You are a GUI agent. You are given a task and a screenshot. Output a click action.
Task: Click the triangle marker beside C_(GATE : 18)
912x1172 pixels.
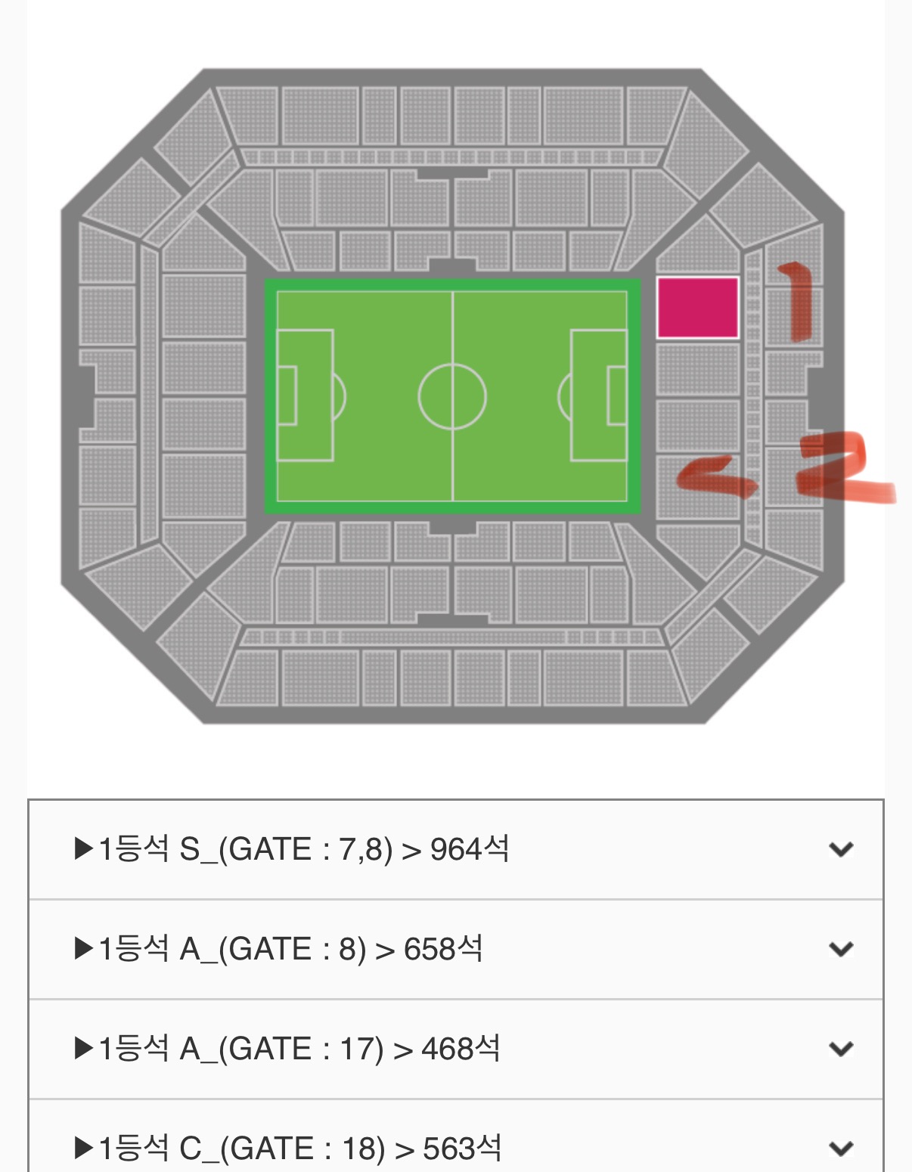pos(84,1149)
